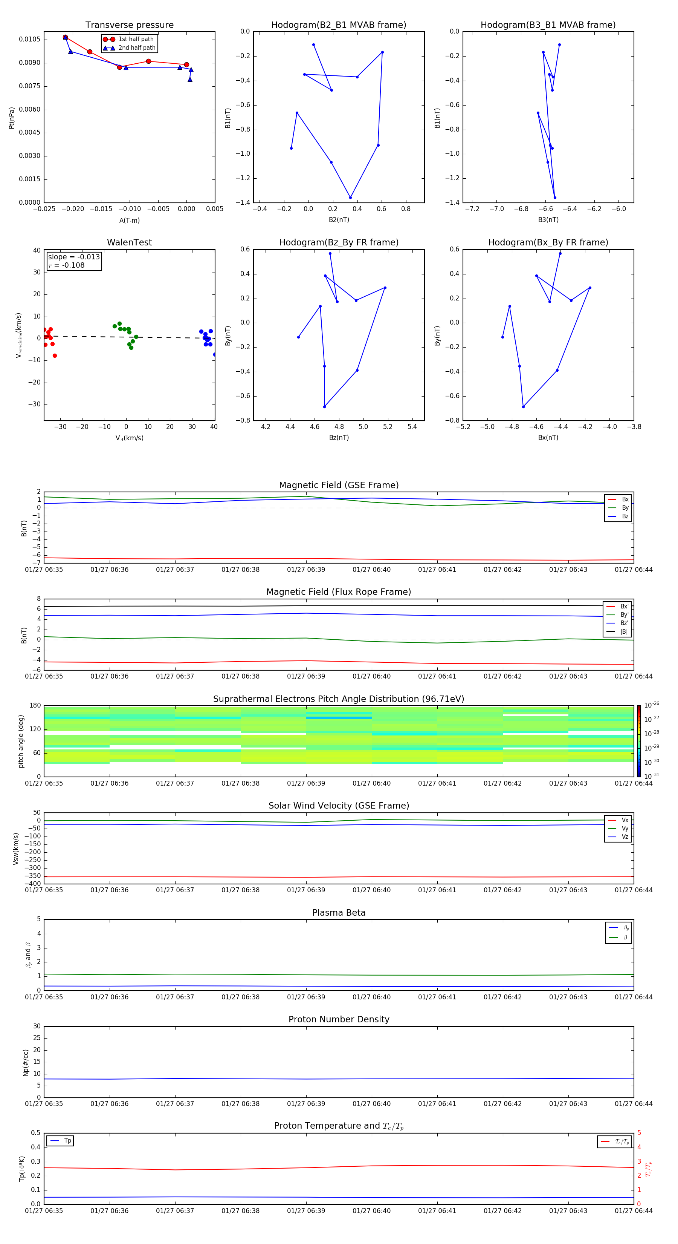Click the 'B3(nT)' x-axis label

coord(548,220)
